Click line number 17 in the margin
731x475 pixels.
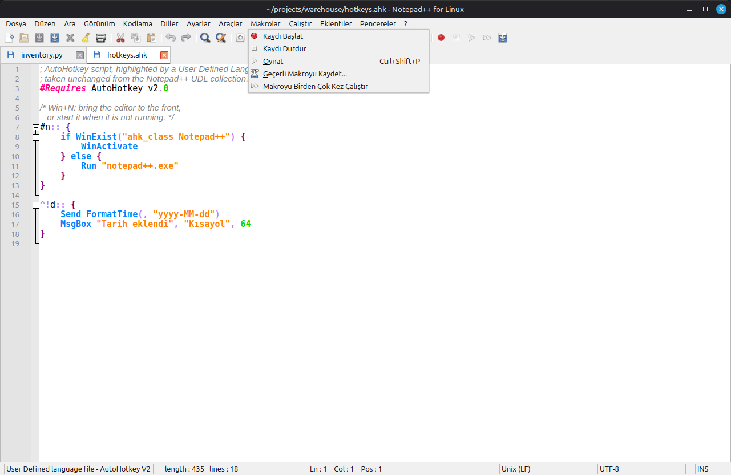pos(15,224)
